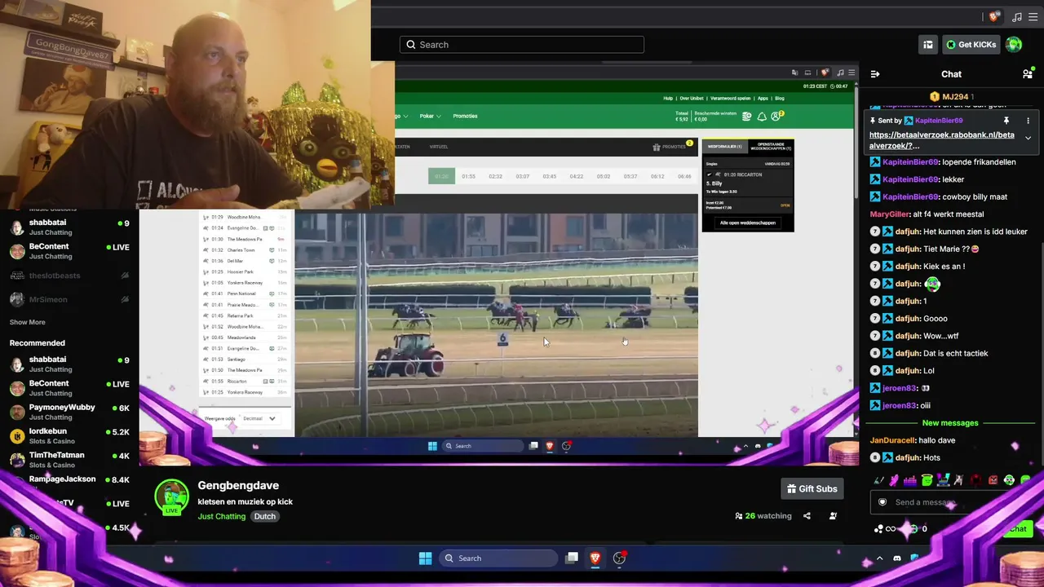Screen dimensions: 1044x587
Task: Open the Unibet deposit coins icon
Action: 746,117
